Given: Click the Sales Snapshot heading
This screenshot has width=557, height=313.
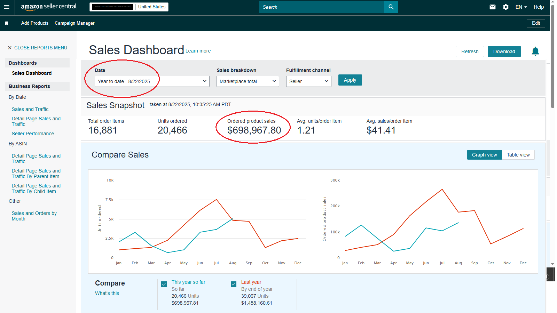Looking at the screenshot, I should coord(115,105).
